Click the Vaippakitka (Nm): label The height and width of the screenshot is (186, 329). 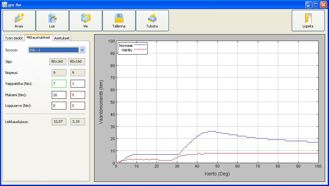[19, 84]
